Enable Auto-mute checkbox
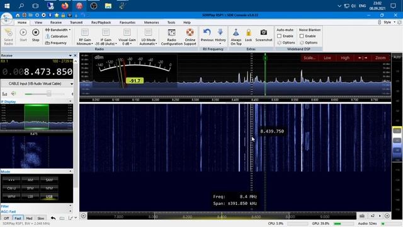The width and height of the screenshot is (403, 227). (x=280, y=36)
